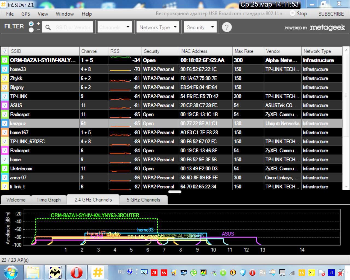Uncheck the karapuz network checkbox
This screenshot has height=280, width=350.
(x=5, y=123)
